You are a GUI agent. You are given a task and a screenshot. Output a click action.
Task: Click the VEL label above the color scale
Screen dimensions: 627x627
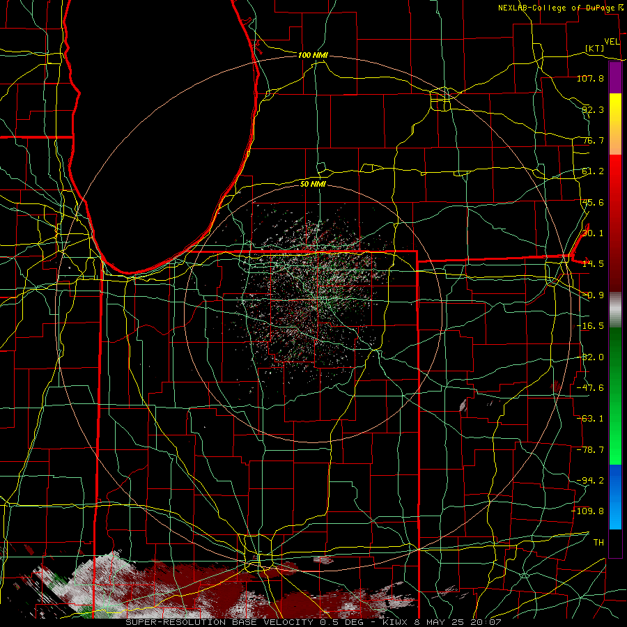click(x=612, y=42)
